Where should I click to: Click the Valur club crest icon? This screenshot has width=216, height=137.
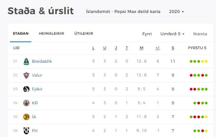pos(26,75)
